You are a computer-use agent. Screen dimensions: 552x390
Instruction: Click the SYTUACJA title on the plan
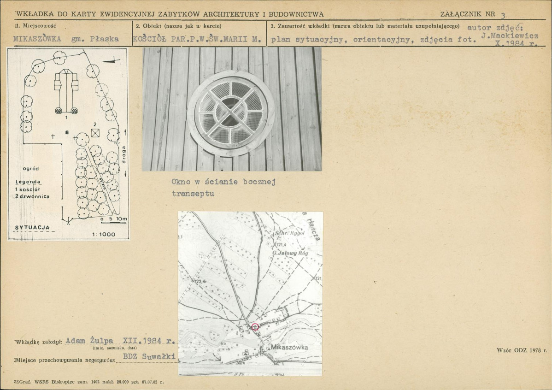click(32, 228)
